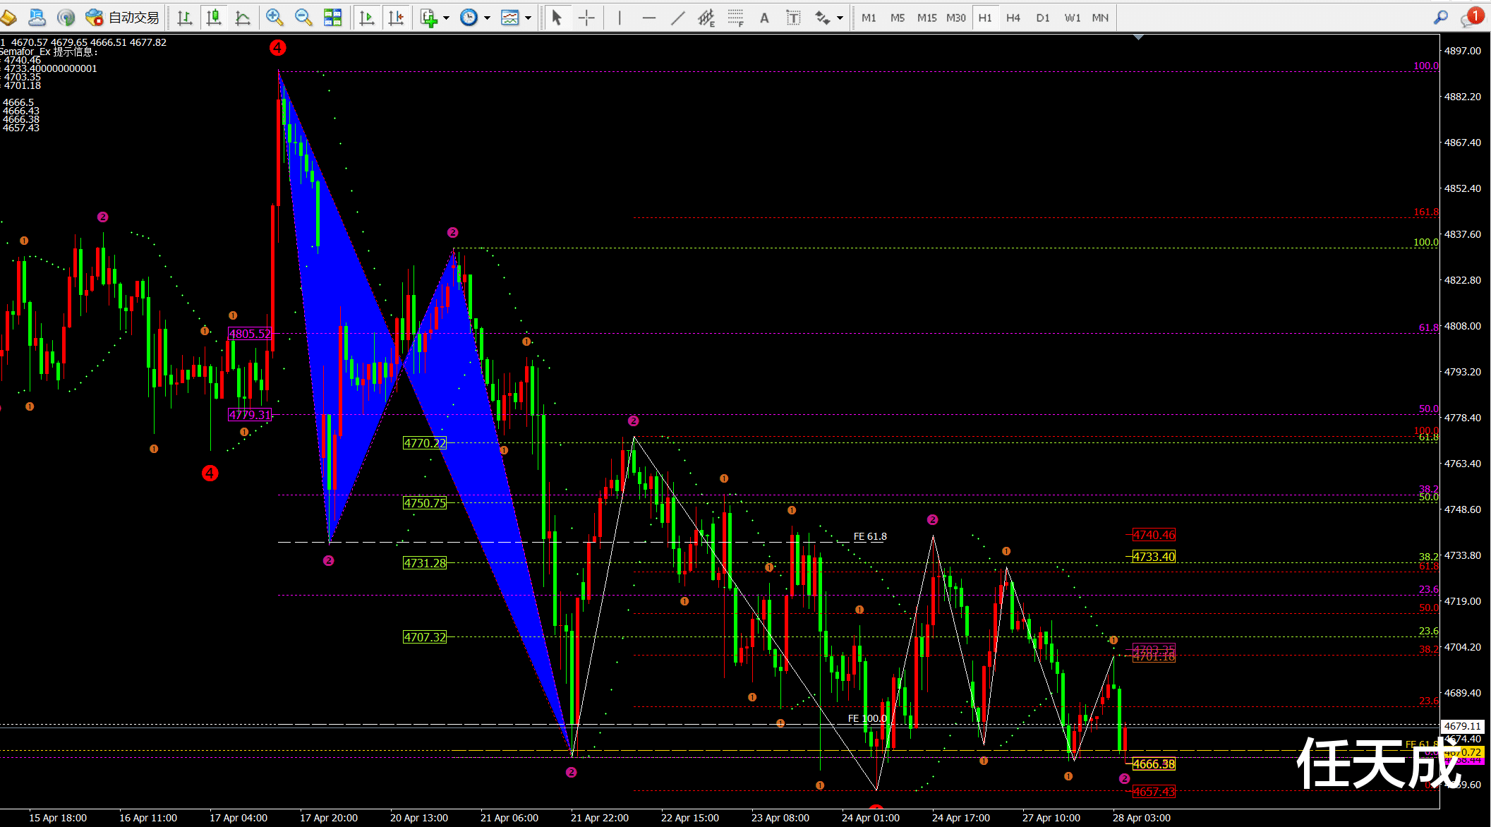Zoom in on the chart

274,18
